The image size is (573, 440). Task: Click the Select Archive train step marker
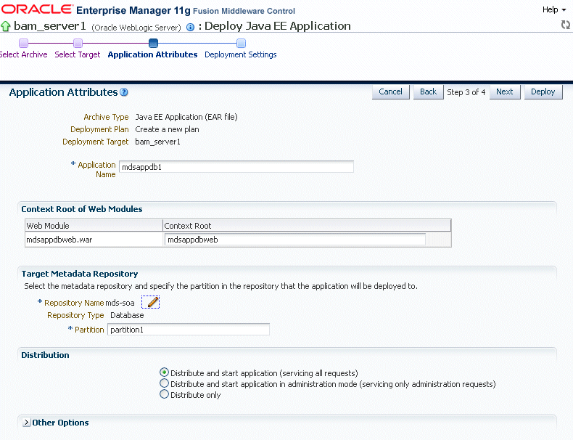pos(23,43)
